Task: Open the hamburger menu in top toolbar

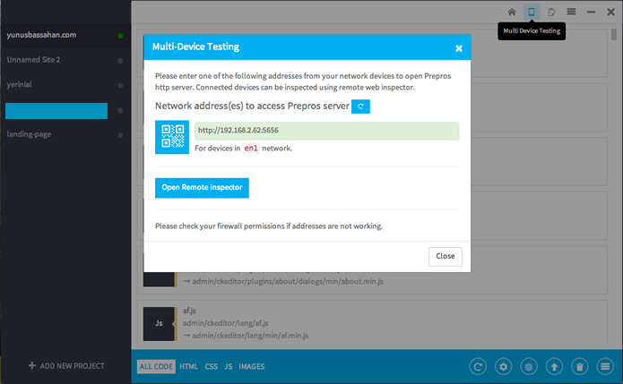Action: click(x=571, y=12)
